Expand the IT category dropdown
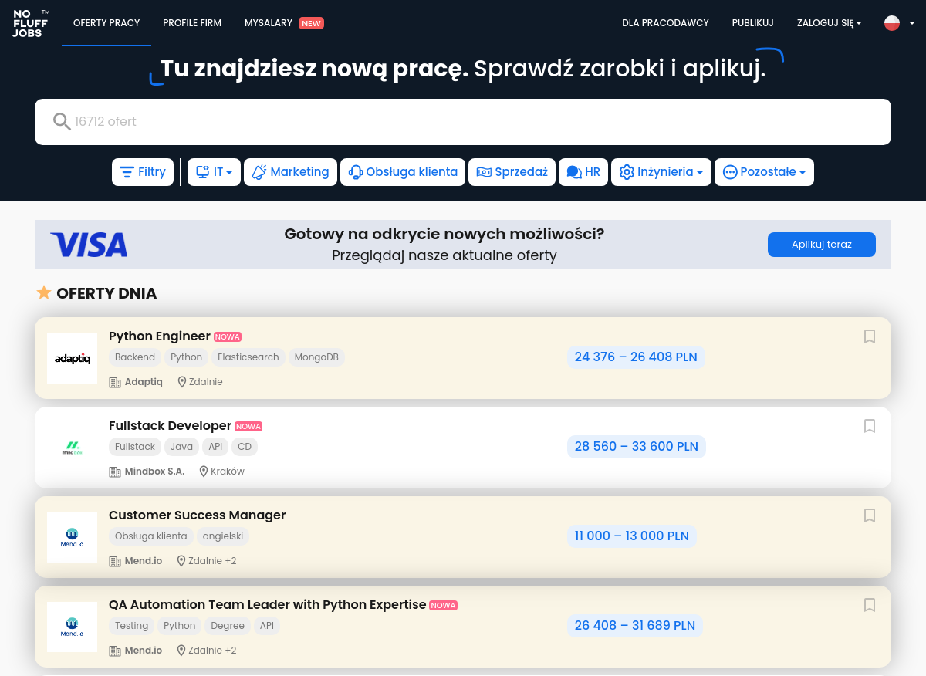 (x=215, y=172)
